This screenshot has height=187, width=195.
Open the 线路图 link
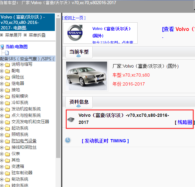pos(185,122)
